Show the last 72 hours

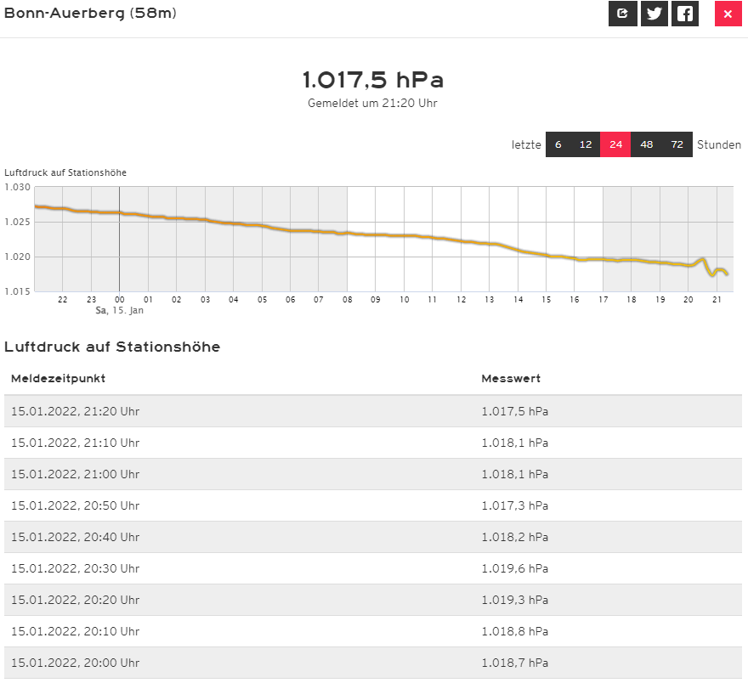pyautogui.click(x=677, y=144)
